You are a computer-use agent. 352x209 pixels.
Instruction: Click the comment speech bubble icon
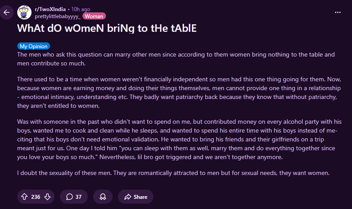69,197
